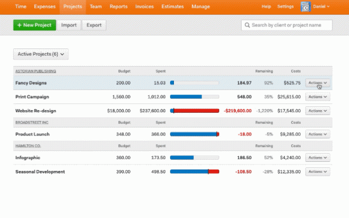
Task: Click the Daniel user avatar icon
Action: [x=306, y=7]
